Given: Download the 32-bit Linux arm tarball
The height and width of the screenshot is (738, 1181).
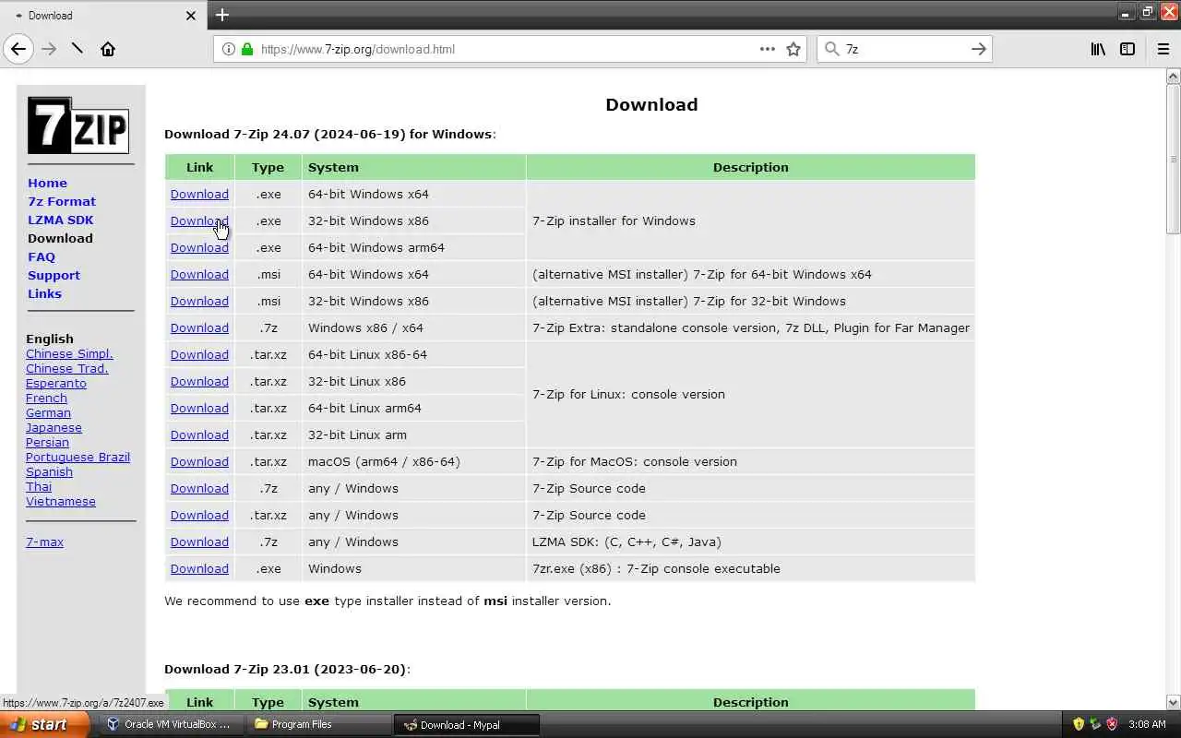Looking at the screenshot, I should [x=199, y=434].
